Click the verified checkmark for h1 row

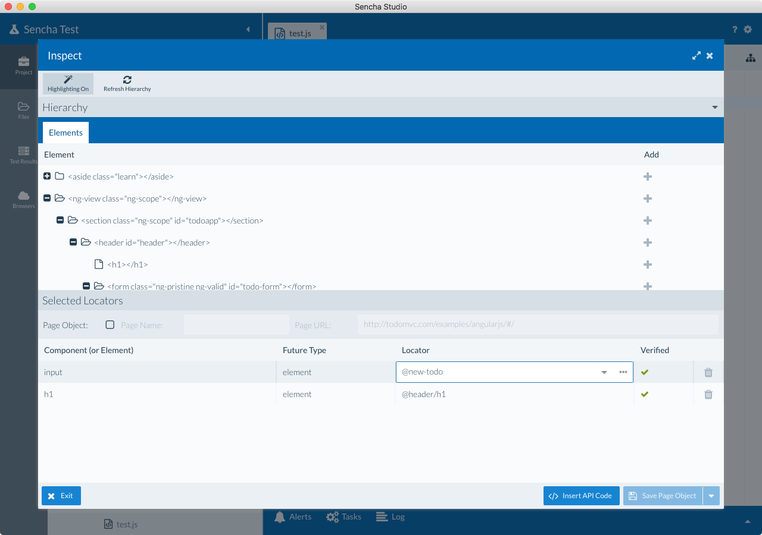tap(645, 394)
